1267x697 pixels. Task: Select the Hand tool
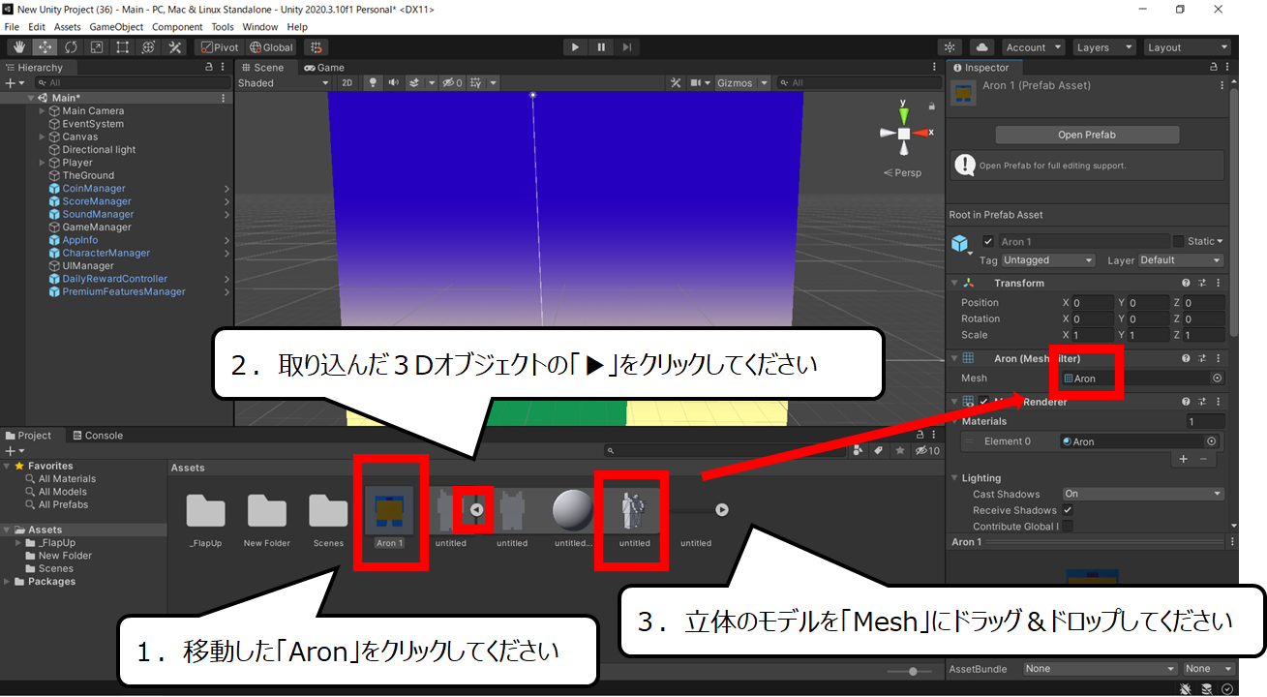pyautogui.click(x=19, y=46)
